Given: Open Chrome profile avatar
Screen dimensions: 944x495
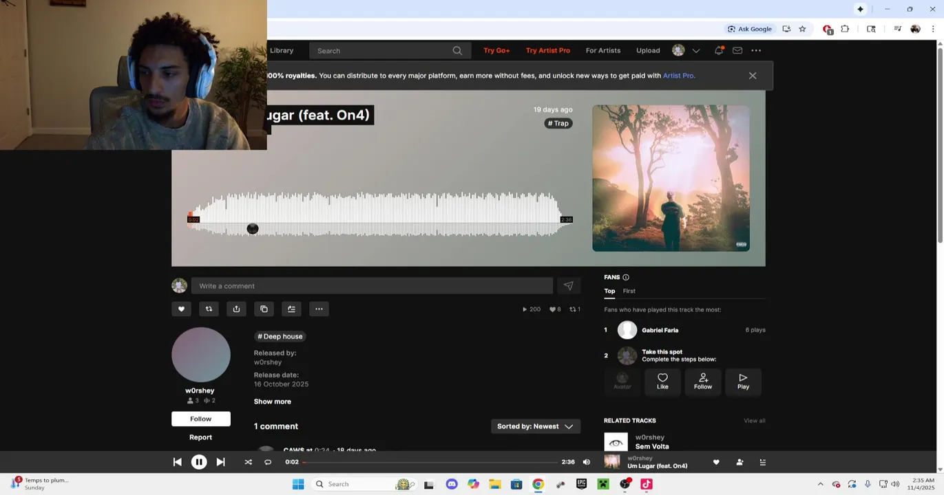Looking at the screenshot, I should coord(915,29).
